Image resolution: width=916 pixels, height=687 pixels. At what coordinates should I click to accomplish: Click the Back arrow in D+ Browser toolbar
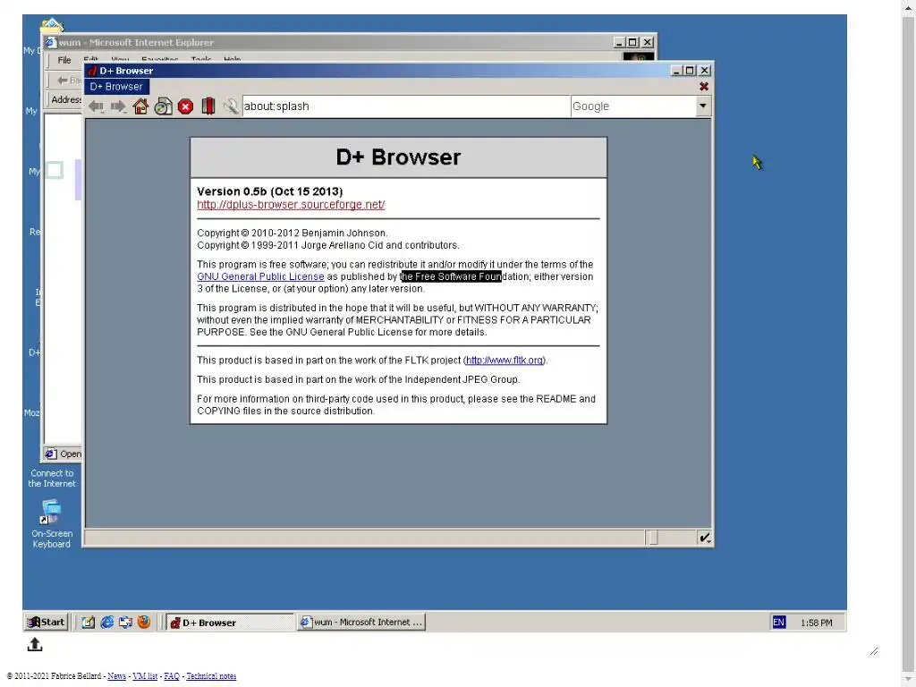(96, 106)
